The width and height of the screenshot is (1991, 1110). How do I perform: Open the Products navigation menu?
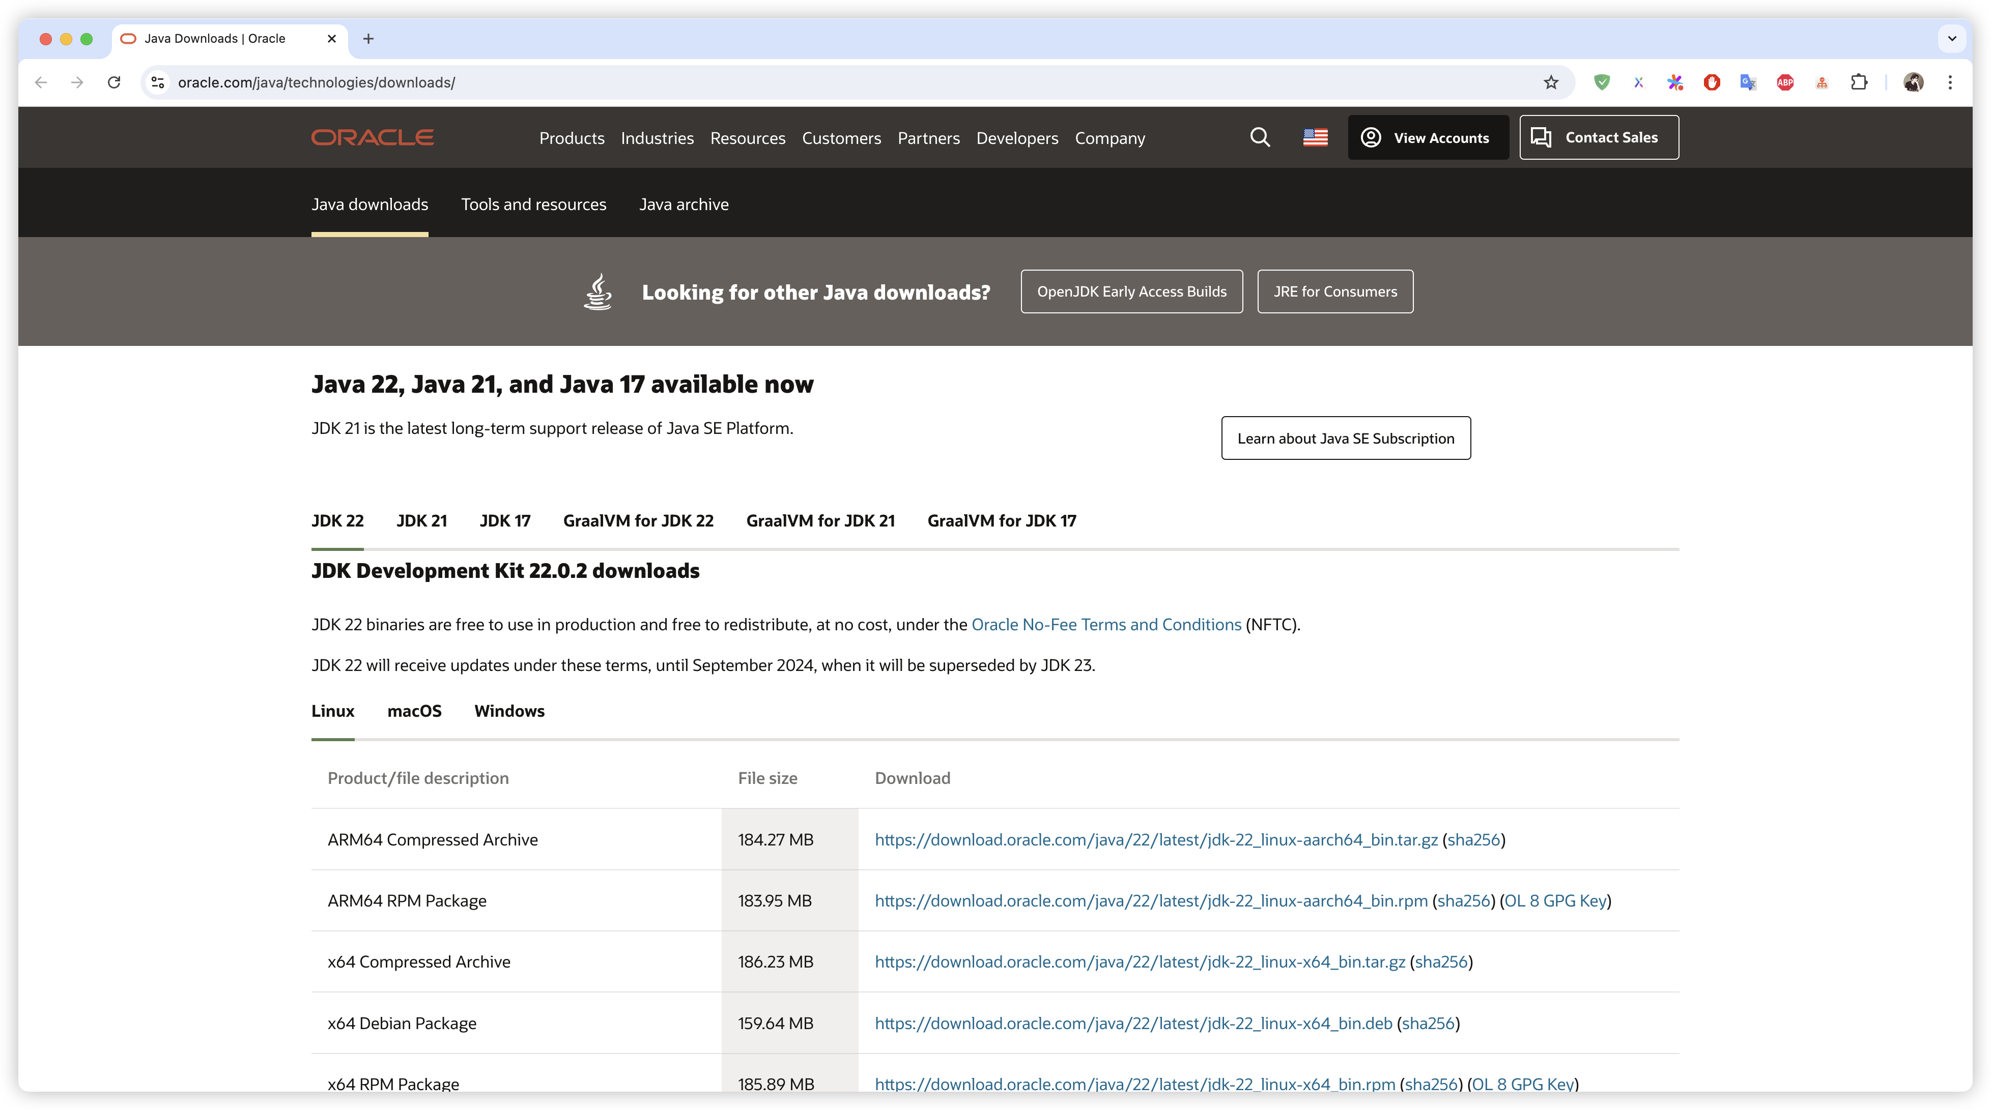click(571, 138)
